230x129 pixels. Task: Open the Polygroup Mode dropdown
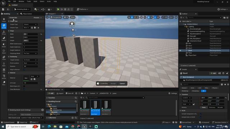(30, 53)
